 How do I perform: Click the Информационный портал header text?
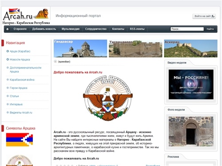point(78,16)
